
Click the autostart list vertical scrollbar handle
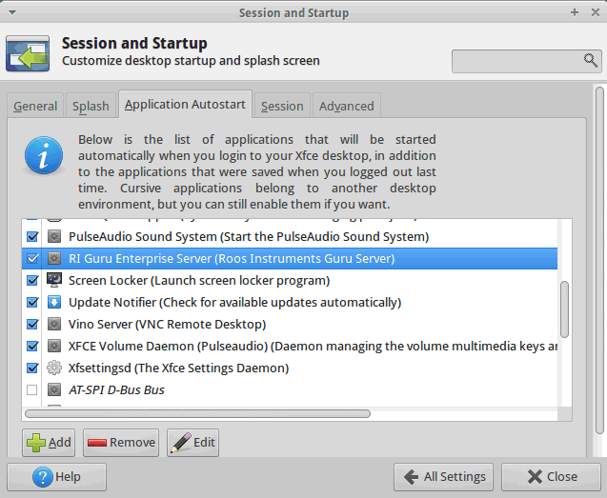tap(564, 309)
